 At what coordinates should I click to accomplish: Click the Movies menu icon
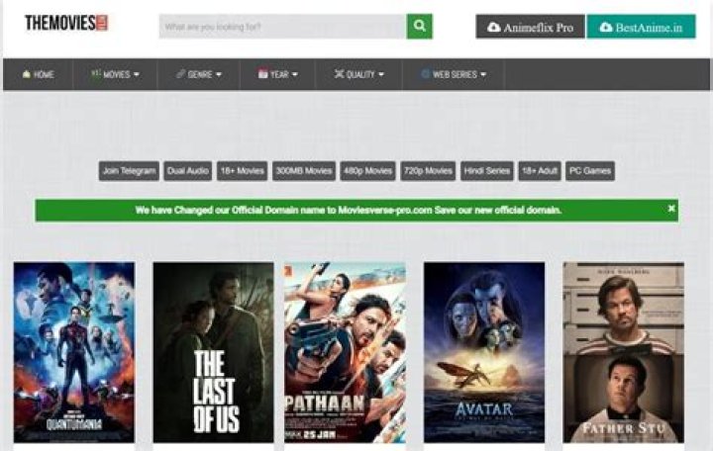tap(96, 73)
